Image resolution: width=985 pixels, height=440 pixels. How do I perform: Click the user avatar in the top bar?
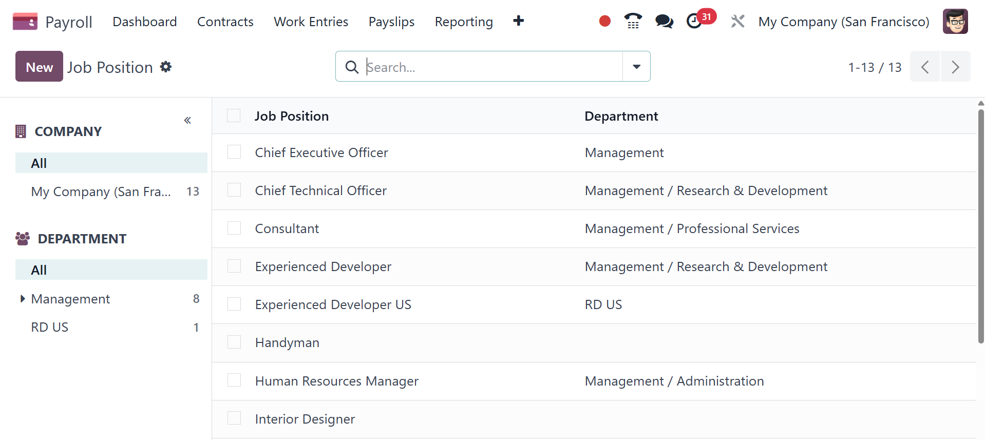coord(955,22)
